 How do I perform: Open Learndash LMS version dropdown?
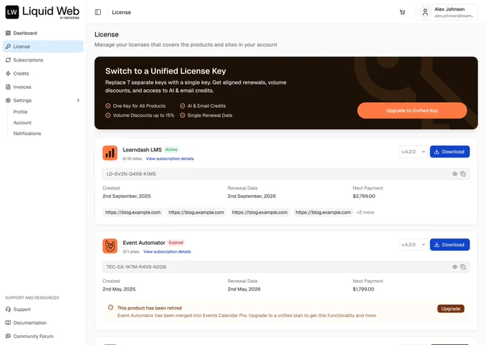coord(413,151)
